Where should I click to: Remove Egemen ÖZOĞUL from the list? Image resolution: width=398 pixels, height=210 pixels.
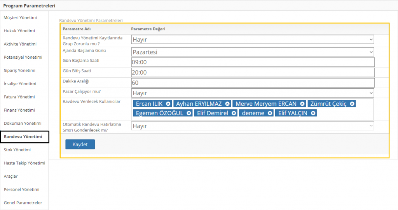pyautogui.click(x=189, y=113)
